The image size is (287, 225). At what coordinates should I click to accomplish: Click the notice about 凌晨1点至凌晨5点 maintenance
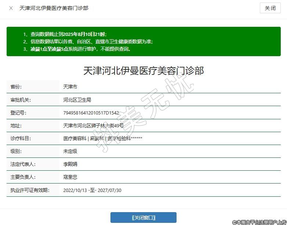(77, 49)
